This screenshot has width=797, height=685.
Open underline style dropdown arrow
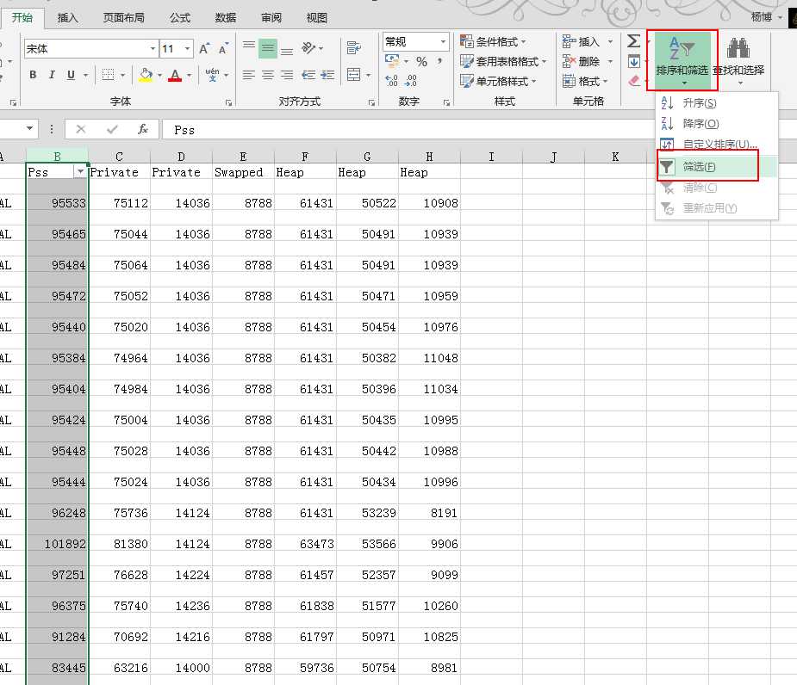(x=86, y=75)
